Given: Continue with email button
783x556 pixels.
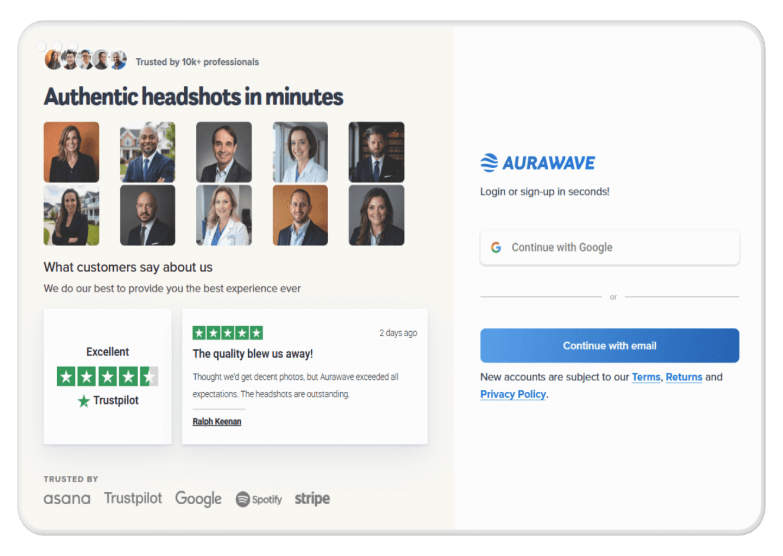Looking at the screenshot, I should [610, 346].
